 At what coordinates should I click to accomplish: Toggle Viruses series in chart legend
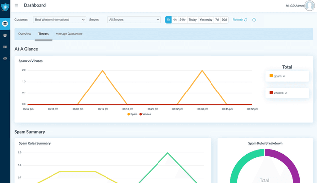click(x=145, y=114)
